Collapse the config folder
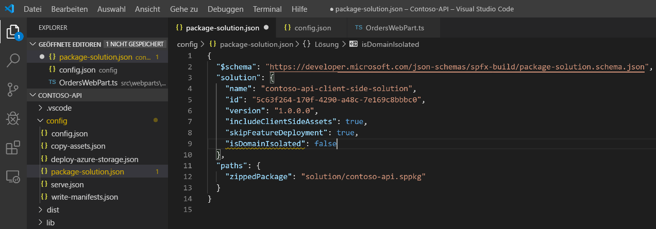This screenshot has width=656, height=229. pos(97,120)
